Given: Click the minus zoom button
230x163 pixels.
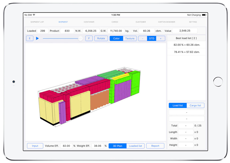Looking at the screenshot, I should coord(143,38).
